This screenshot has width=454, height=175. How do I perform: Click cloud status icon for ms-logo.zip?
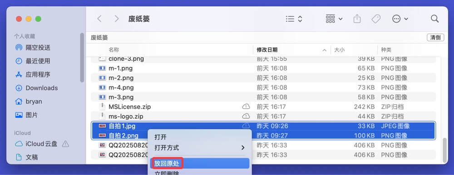click(x=246, y=116)
